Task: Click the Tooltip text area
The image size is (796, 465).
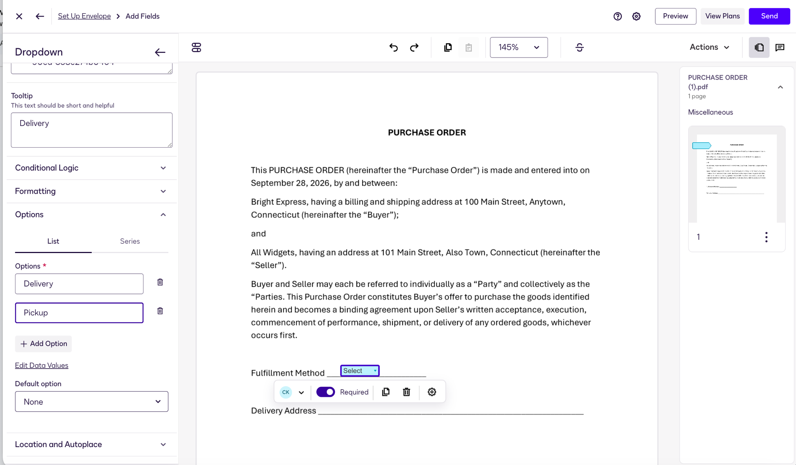Action: click(x=92, y=130)
